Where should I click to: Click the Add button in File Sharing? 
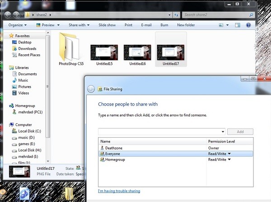pos(240,132)
